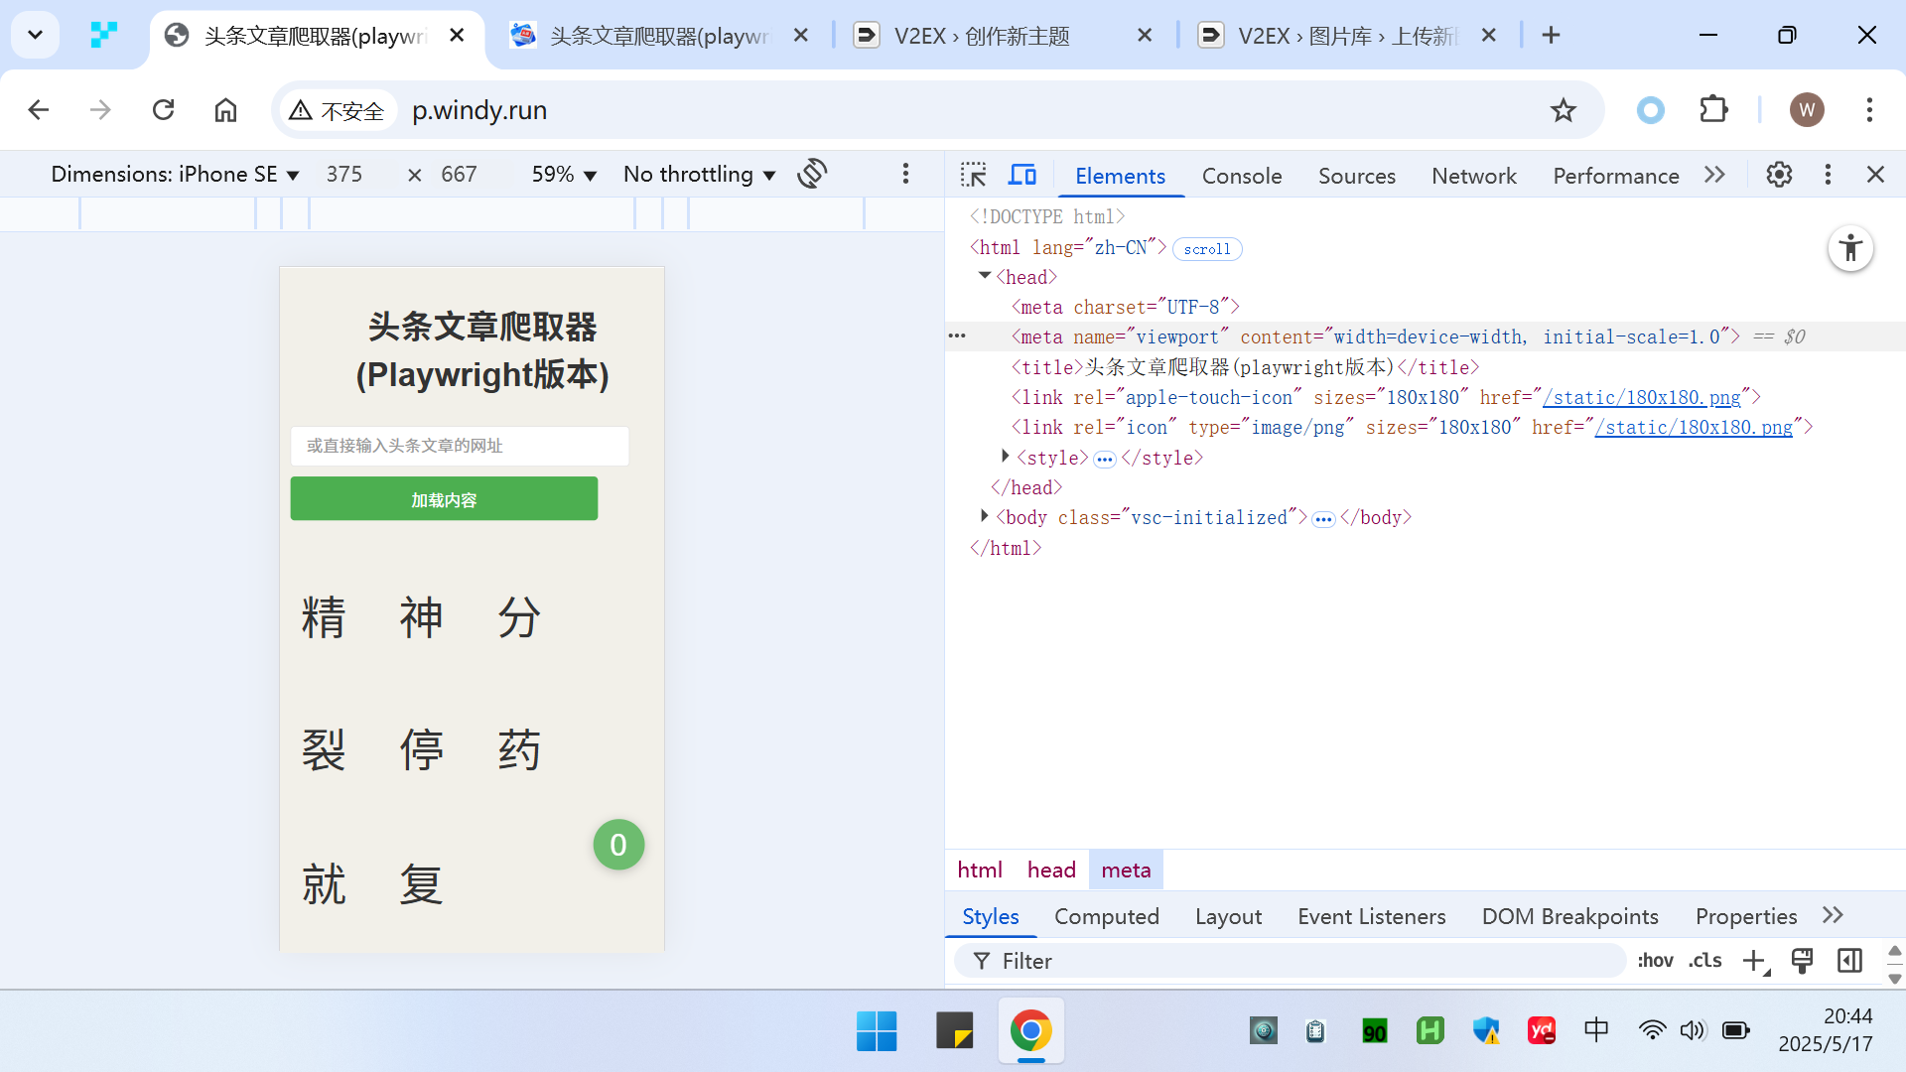Open the /static/180x180.png apple-touch-icon link
The height and width of the screenshot is (1072, 1906).
1642,397
